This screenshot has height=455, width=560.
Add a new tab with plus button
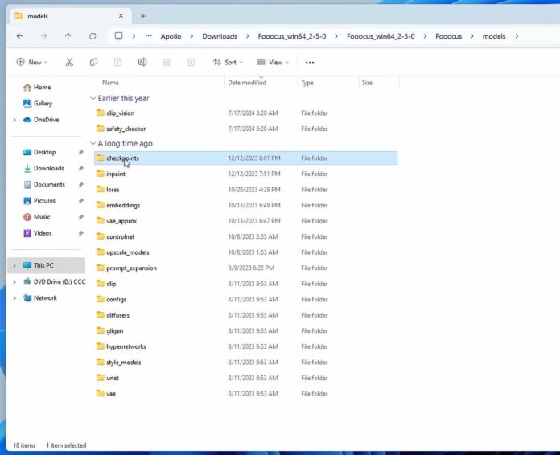click(x=143, y=16)
